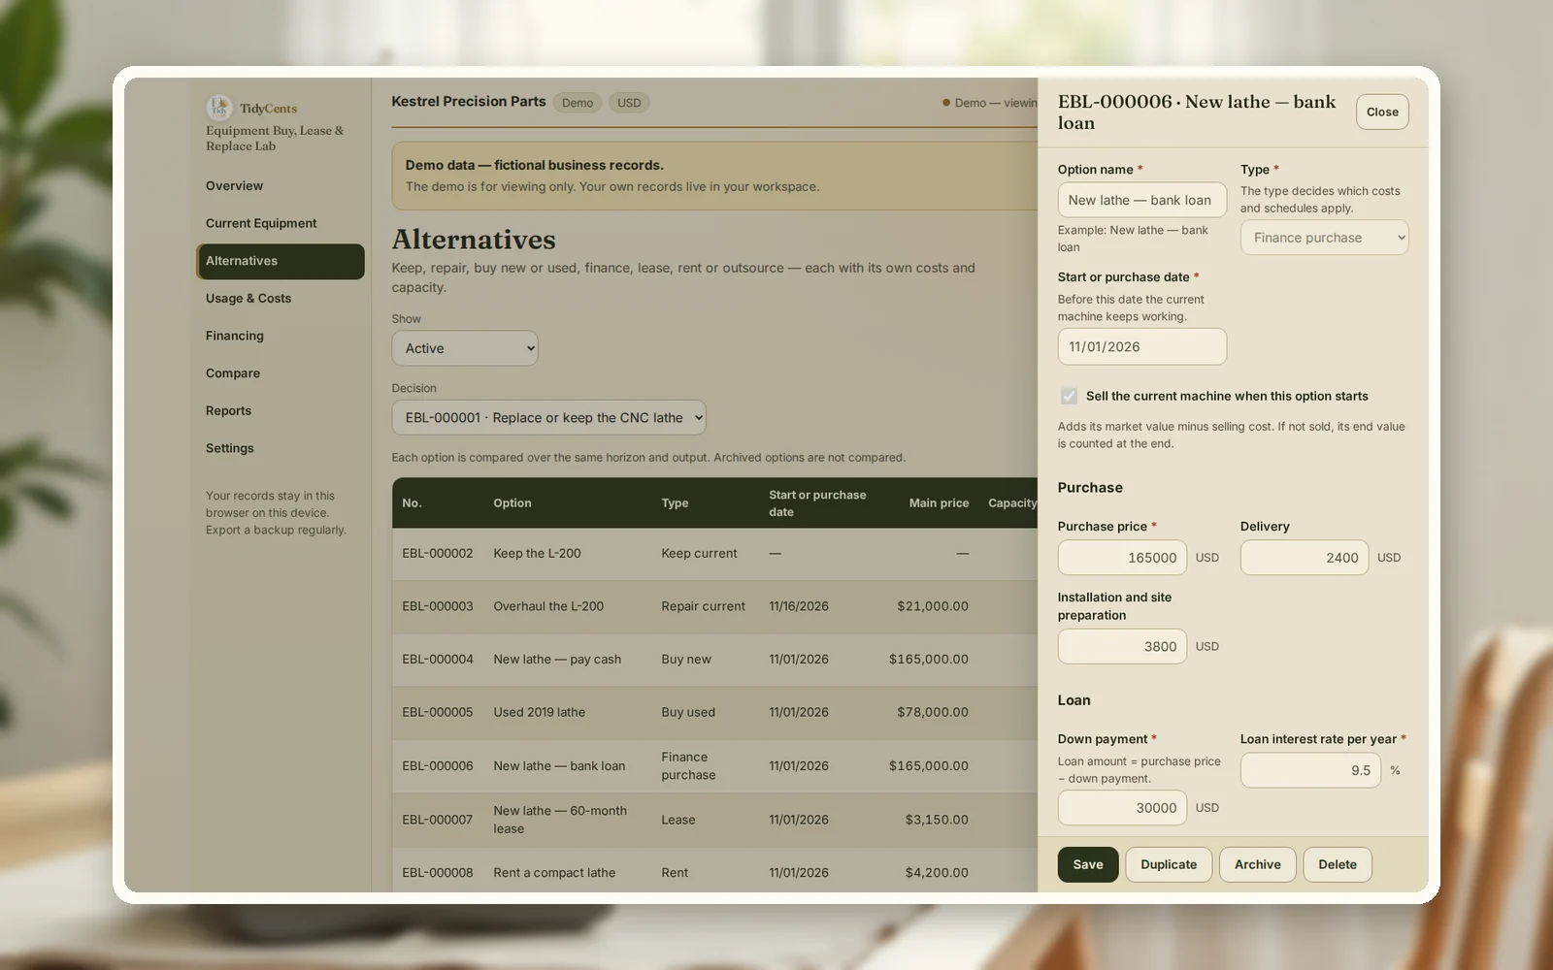Expand the Type dropdown in the panel

pyautogui.click(x=1324, y=238)
